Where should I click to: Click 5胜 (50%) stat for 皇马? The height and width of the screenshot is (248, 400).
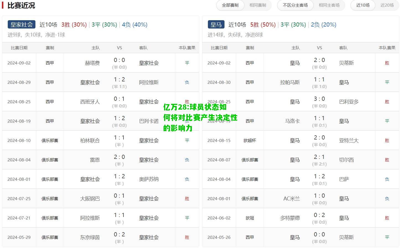[263, 25]
